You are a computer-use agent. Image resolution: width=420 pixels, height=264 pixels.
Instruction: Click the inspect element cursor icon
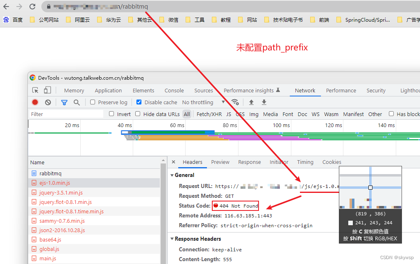(35, 89)
